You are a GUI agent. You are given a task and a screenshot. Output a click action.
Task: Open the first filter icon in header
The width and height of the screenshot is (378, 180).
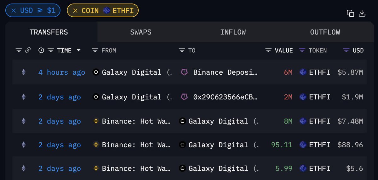pyautogui.click(x=19, y=50)
